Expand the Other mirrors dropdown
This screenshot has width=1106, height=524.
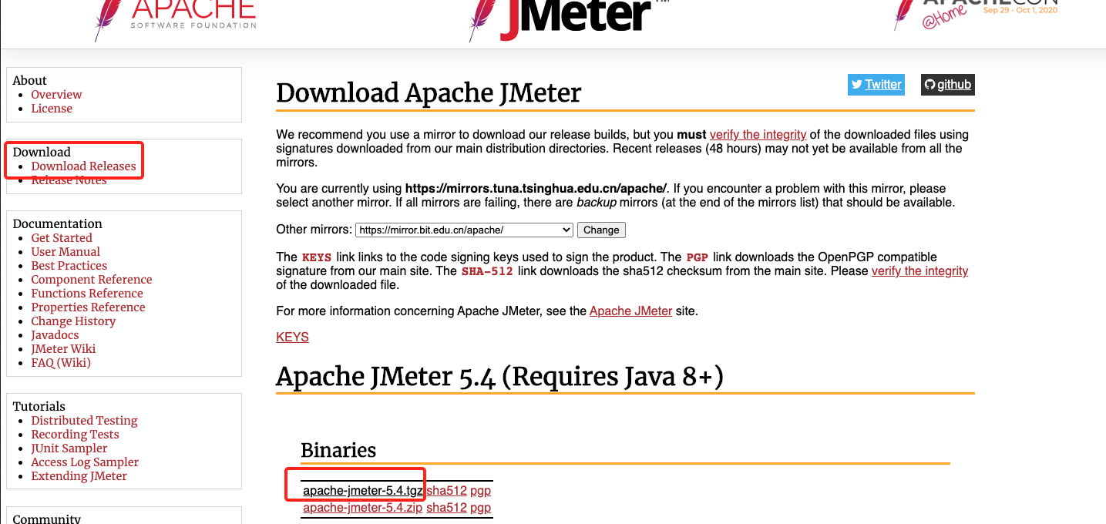click(x=464, y=230)
